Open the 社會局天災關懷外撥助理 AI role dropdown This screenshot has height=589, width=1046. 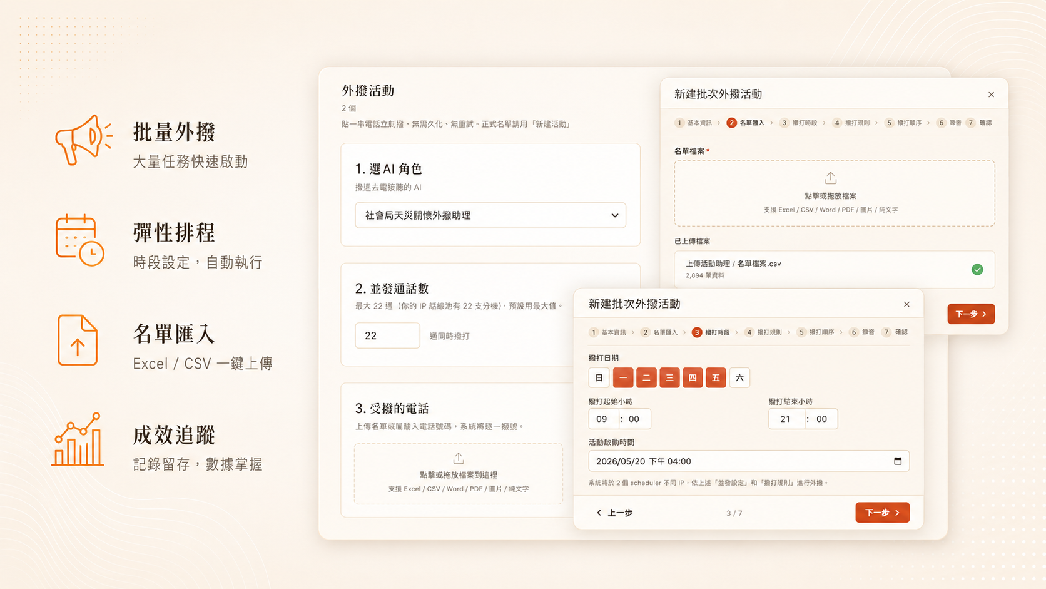coord(490,215)
